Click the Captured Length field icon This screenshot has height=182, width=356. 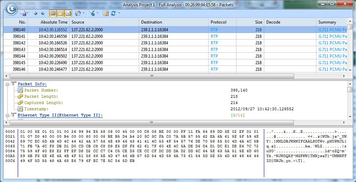20,103
